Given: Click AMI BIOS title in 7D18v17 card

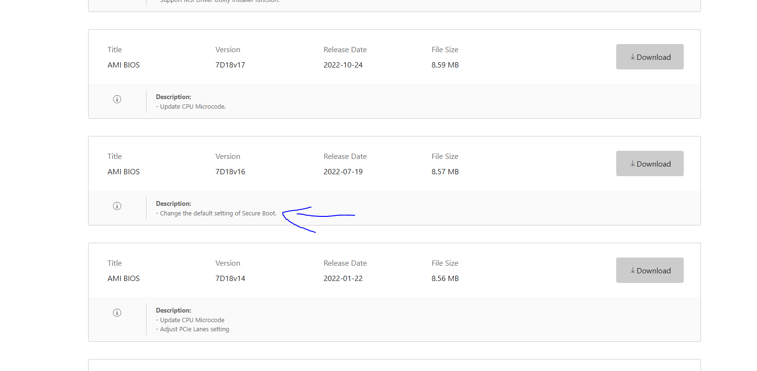Looking at the screenshot, I should [x=124, y=65].
